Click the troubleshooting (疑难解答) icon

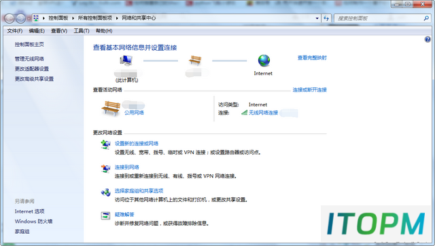pyautogui.click(x=106, y=216)
